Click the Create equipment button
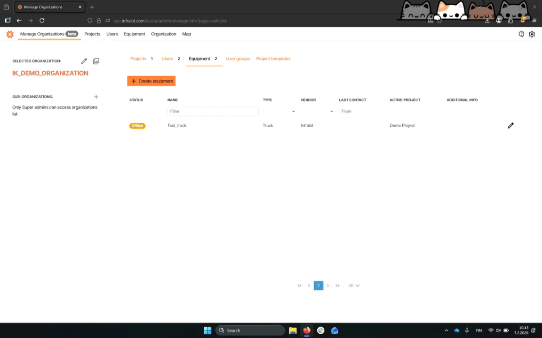The height and width of the screenshot is (338, 542). (151, 81)
